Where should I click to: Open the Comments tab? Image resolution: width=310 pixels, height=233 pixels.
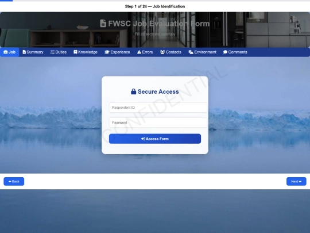click(x=235, y=52)
